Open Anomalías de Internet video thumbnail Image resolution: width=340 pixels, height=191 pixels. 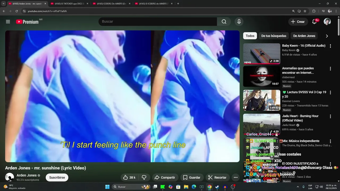click(x=262, y=76)
